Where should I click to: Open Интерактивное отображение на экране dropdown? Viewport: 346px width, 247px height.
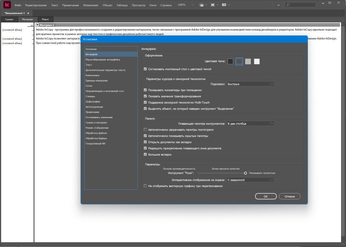(250, 180)
